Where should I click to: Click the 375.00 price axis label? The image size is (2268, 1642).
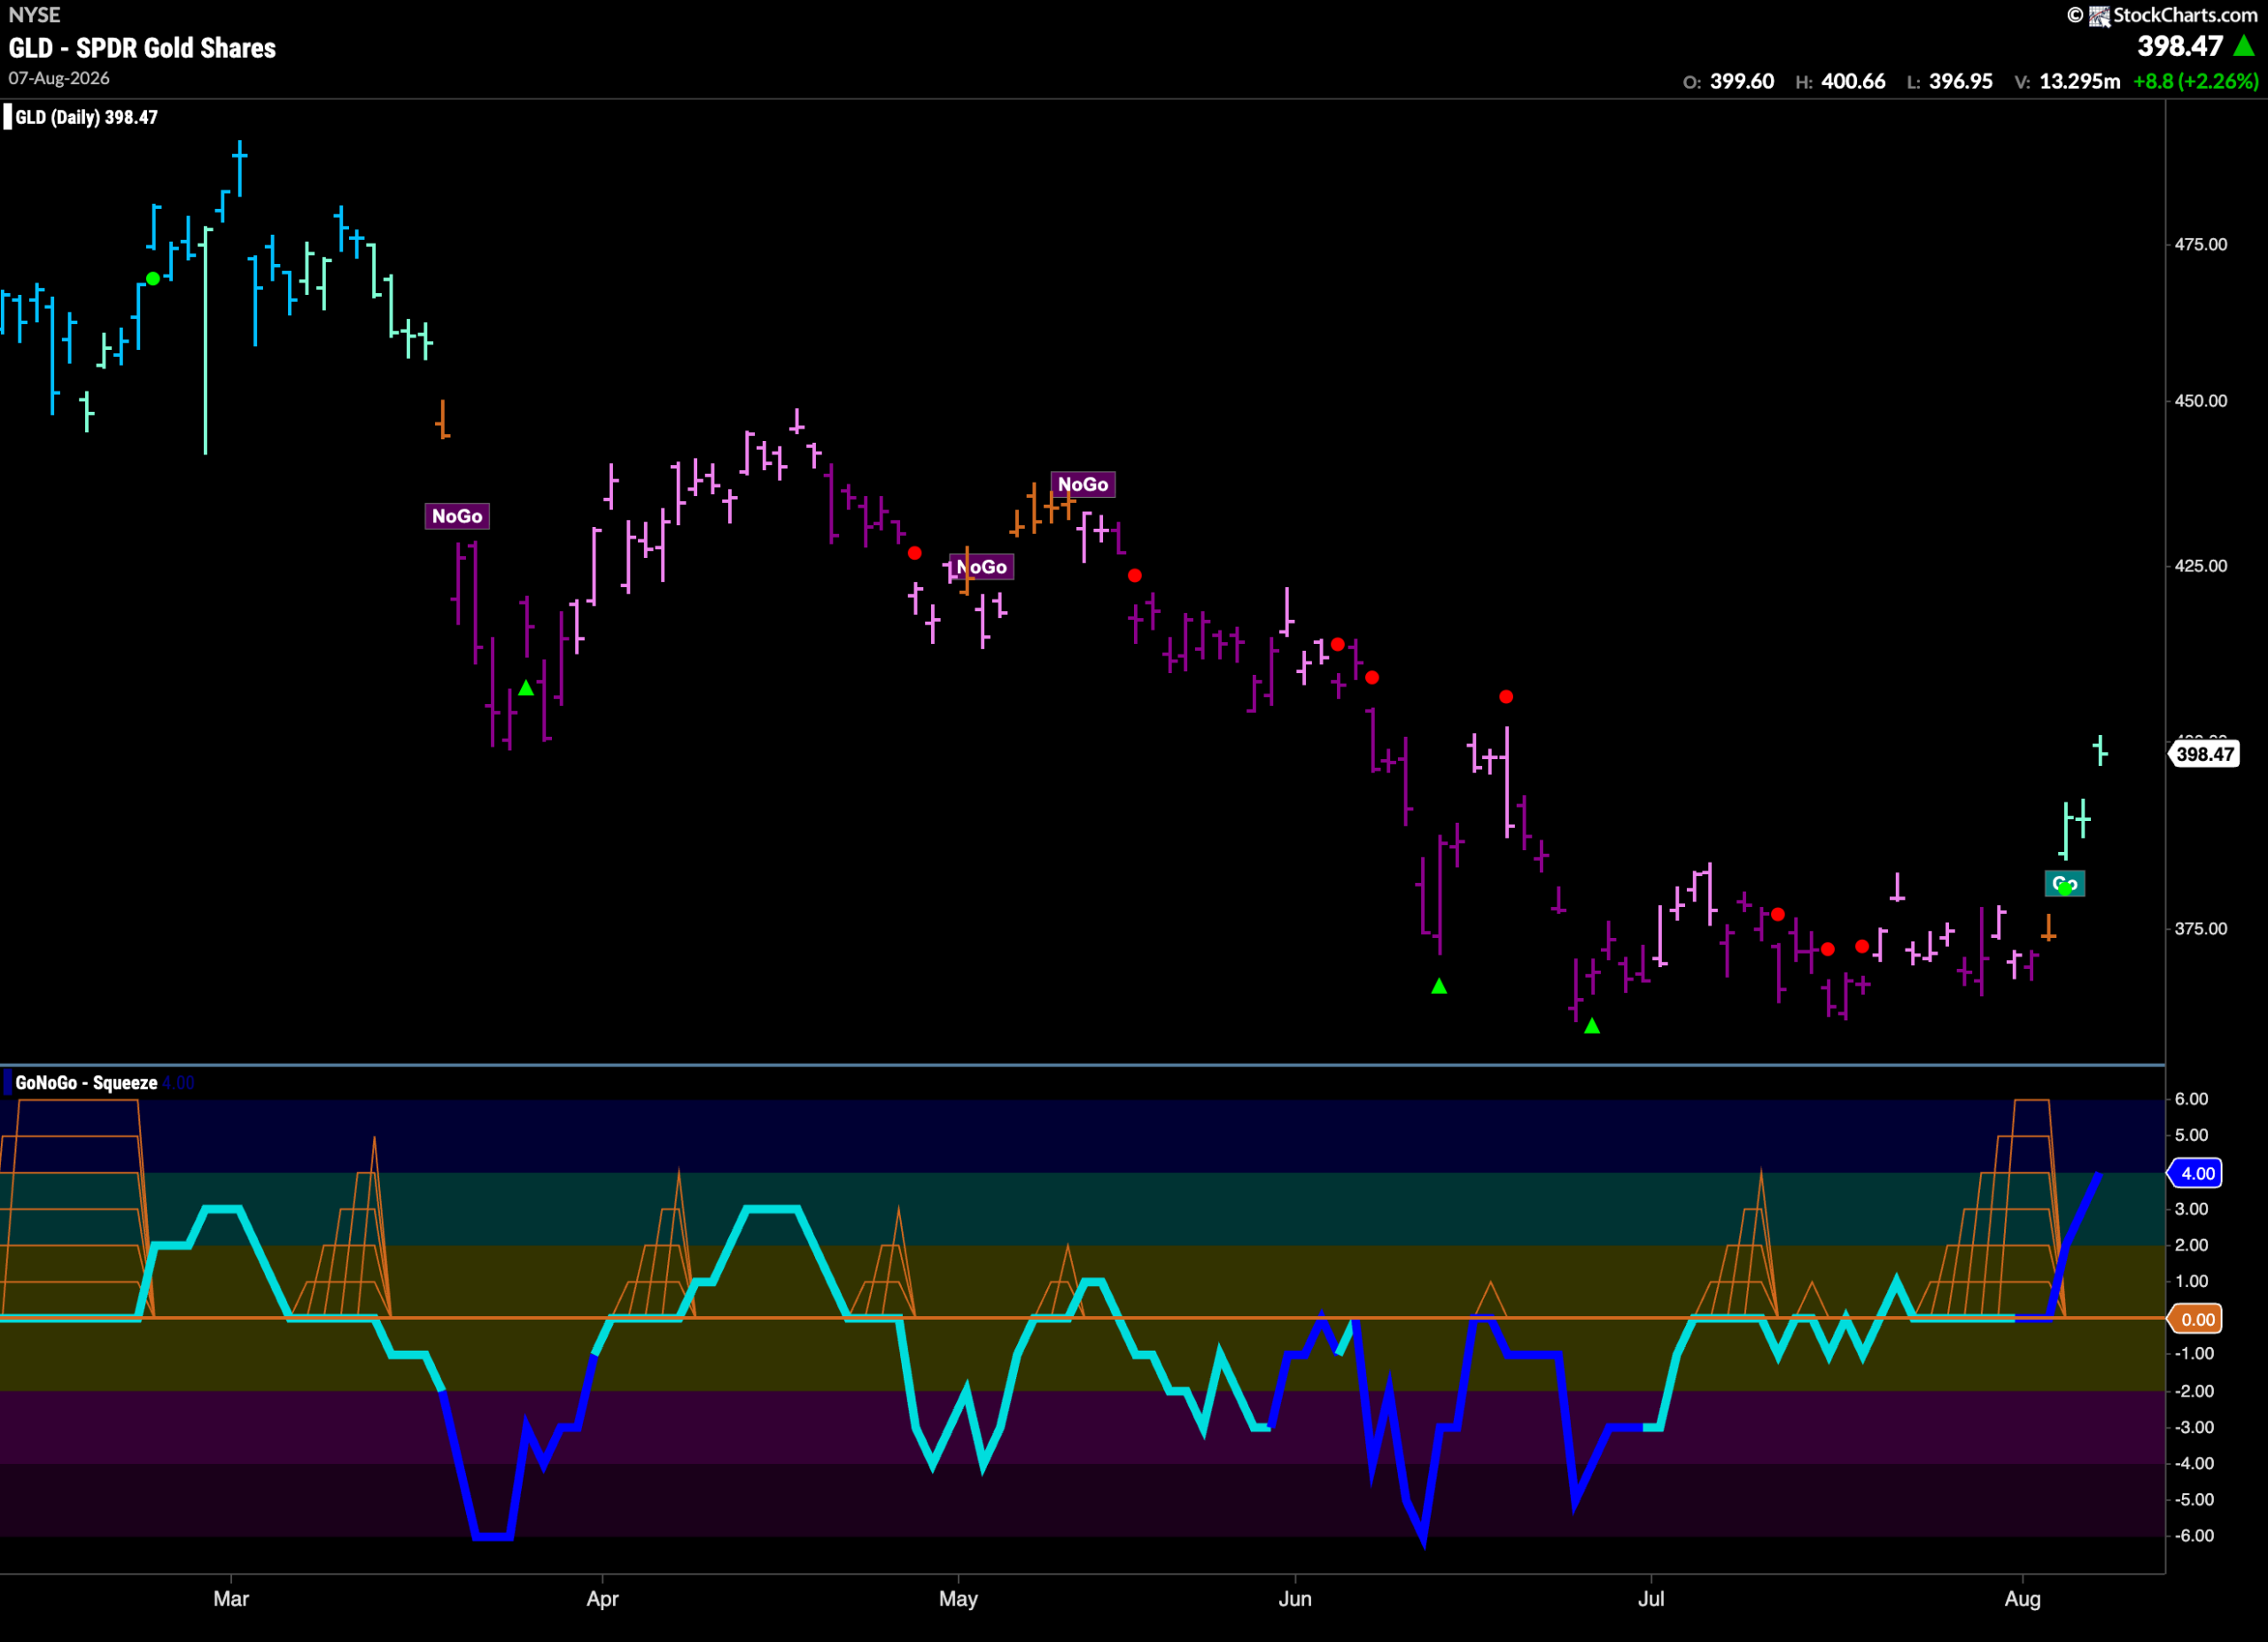tap(2201, 928)
